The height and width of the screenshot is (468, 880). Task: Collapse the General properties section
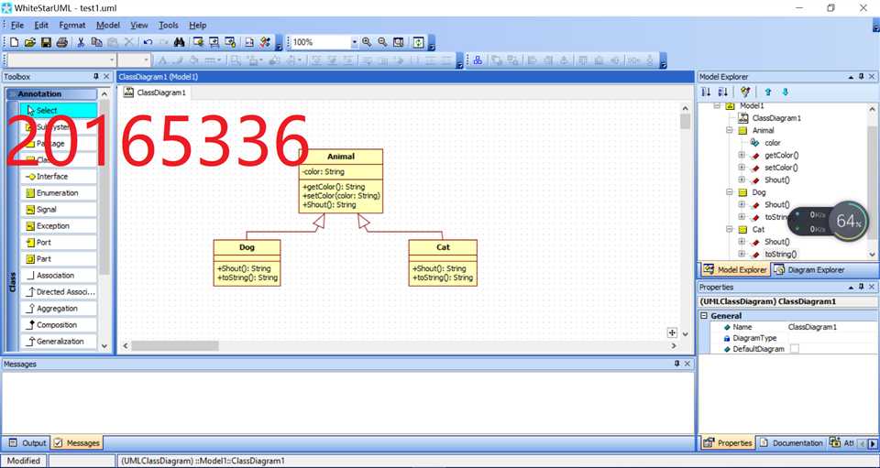click(704, 316)
